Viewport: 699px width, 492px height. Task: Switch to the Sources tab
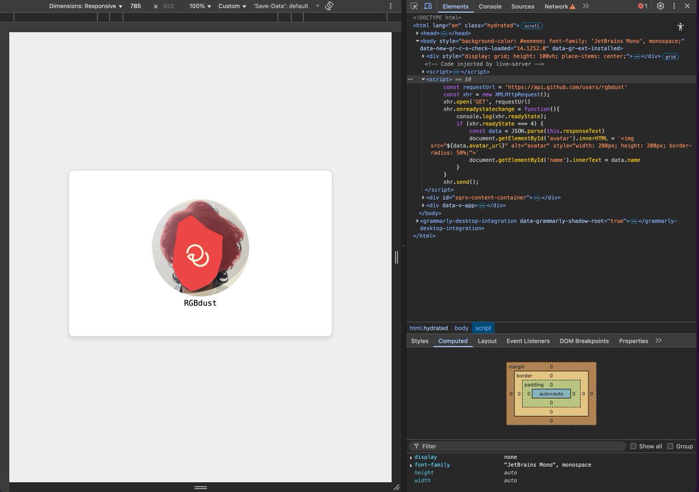tap(523, 6)
